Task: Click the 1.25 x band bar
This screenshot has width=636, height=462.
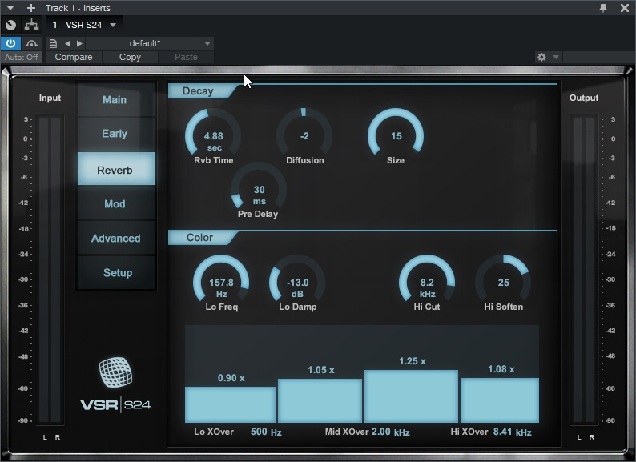Action: (x=411, y=396)
